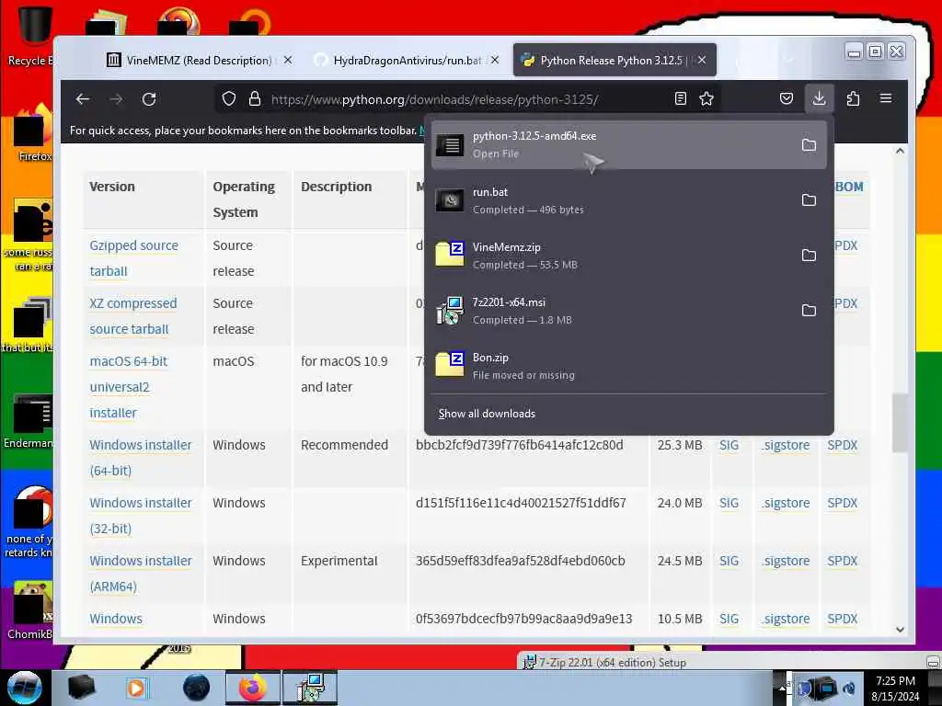Show 7z2201-x64.msi in its folder
The width and height of the screenshot is (942, 706).
click(809, 311)
